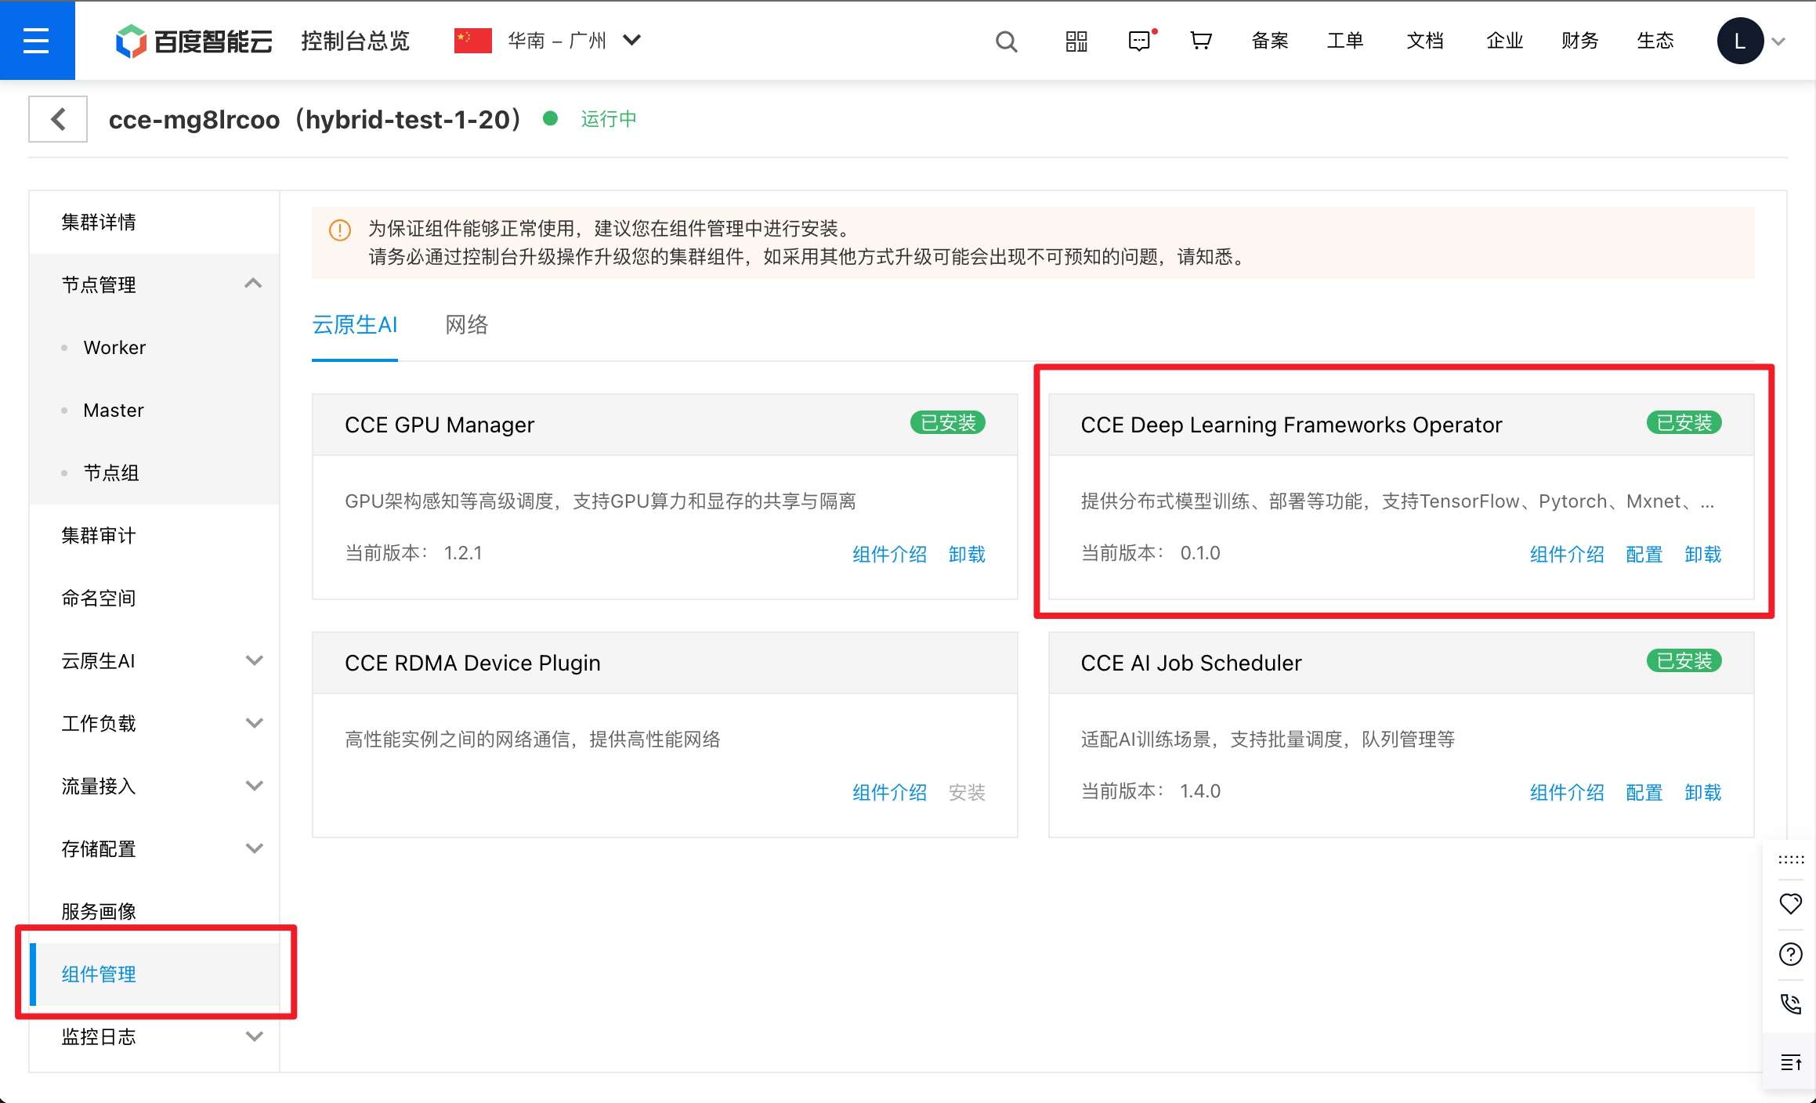
Task: Open 企业 in the top navigation
Action: click(1505, 41)
